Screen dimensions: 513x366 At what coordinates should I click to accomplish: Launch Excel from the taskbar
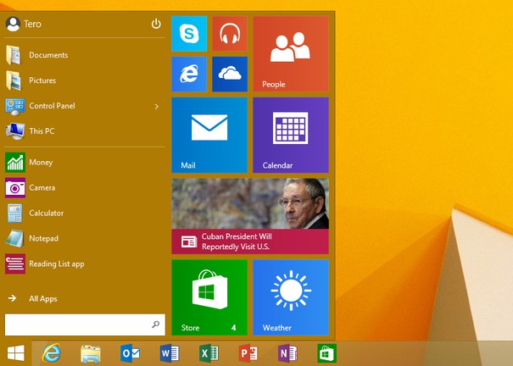(209, 353)
